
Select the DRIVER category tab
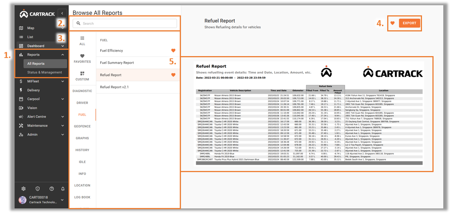82,103
